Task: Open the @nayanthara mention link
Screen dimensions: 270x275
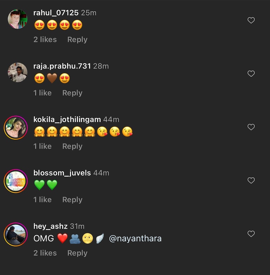Action: (135, 238)
